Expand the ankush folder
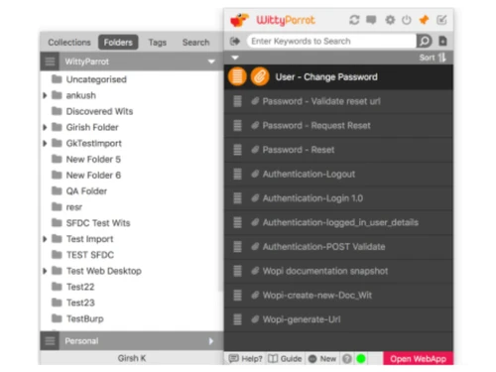Image resolution: width=496 pixels, height=372 pixels. click(x=45, y=95)
